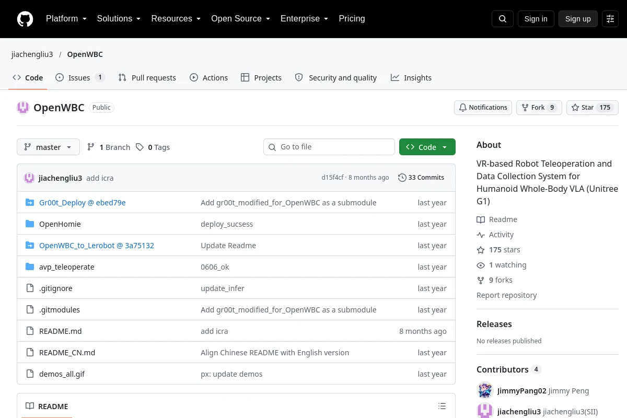Screen dimensions: 627x418
Task: Click the Gr00t_Deploy submodule folder icon
Action: [x=30, y=203]
